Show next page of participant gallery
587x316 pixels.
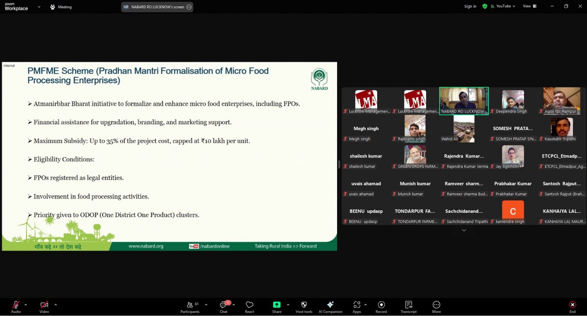click(464, 230)
